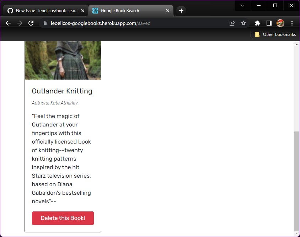Open the Extensions puzzle icon
The height and width of the screenshot is (237, 300).
(x=258, y=23)
